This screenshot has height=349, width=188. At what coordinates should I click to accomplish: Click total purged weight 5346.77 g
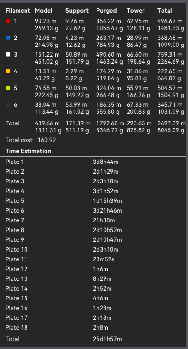pos(110,130)
